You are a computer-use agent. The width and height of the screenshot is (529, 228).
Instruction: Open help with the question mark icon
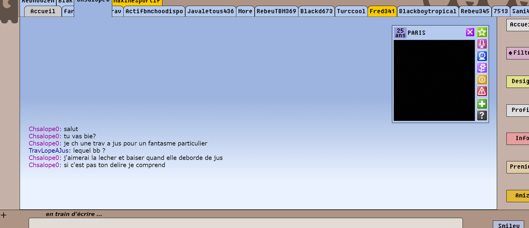(482, 116)
